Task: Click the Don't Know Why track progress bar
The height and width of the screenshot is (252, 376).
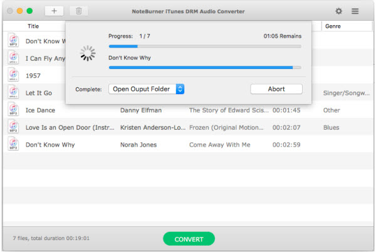Action: click(205, 68)
